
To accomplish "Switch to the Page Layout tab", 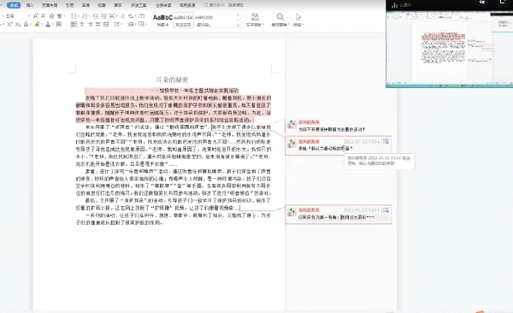I will click(50, 5).
